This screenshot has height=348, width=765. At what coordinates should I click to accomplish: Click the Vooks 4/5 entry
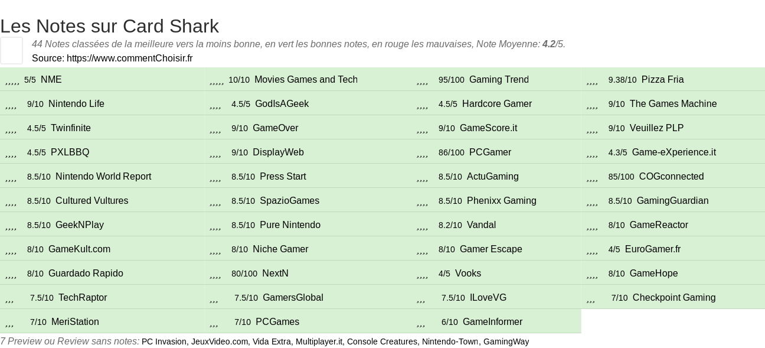496,273
